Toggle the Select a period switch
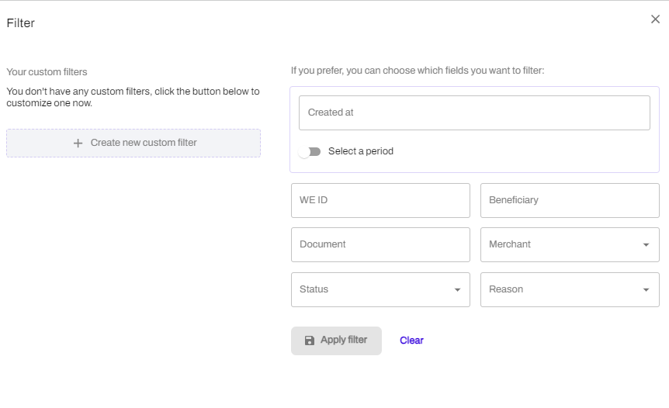The height and width of the screenshot is (408, 669). click(310, 152)
